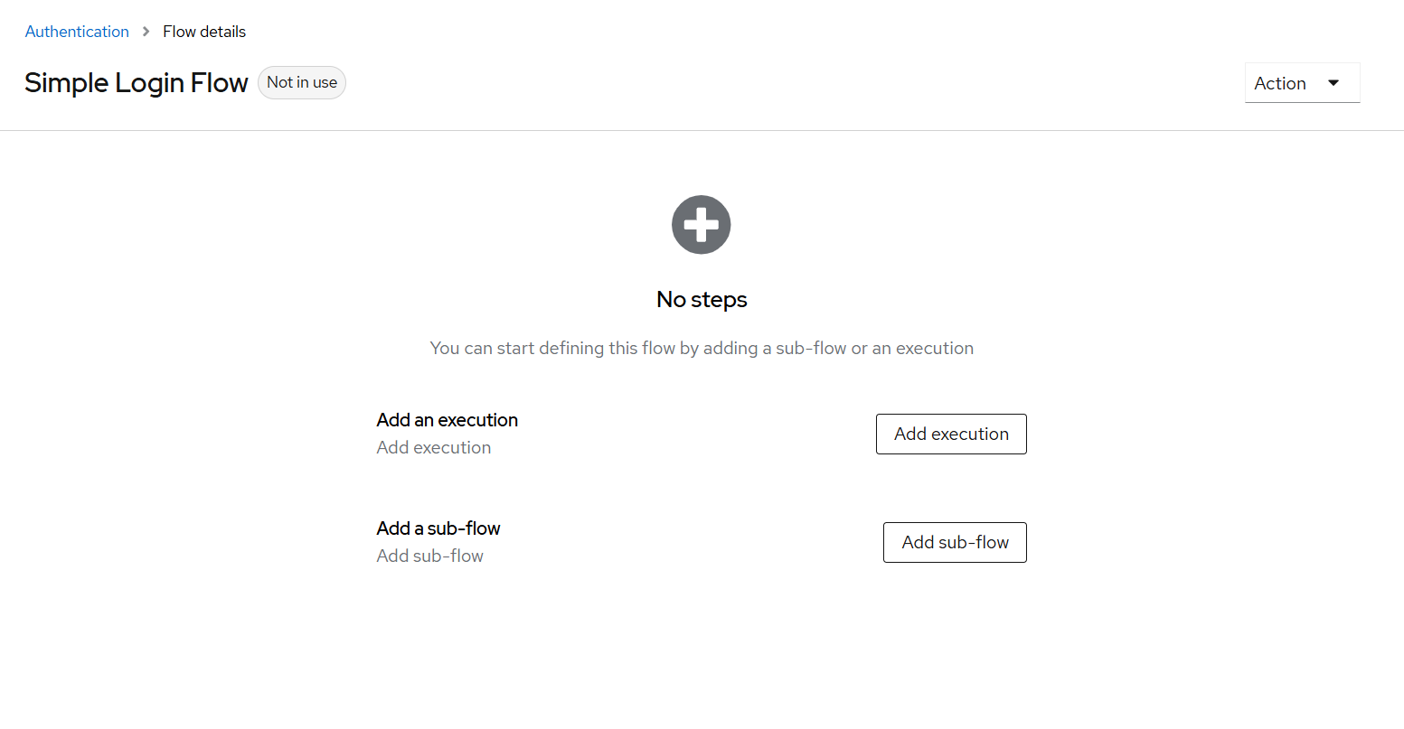Click the gray Add sub-flow link text

click(x=429, y=555)
